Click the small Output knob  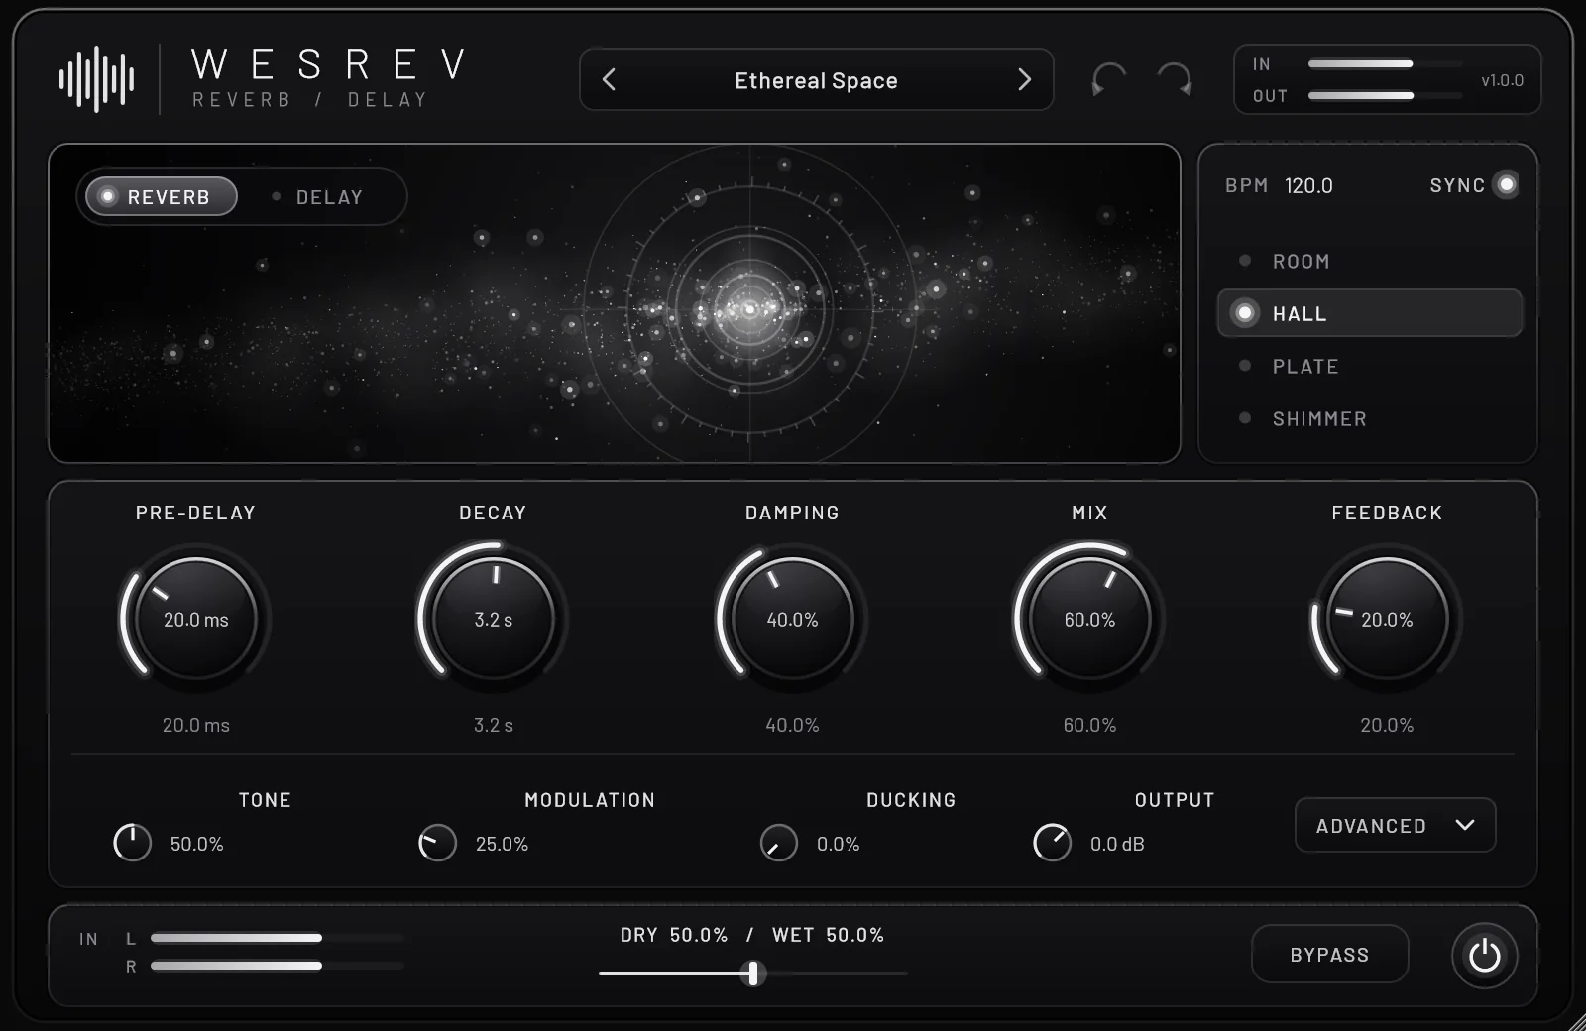(x=1052, y=843)
